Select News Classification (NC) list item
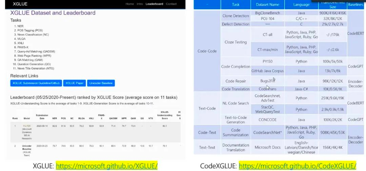The image size is (366, 171). pyautogui.click(x=33, y=35)
